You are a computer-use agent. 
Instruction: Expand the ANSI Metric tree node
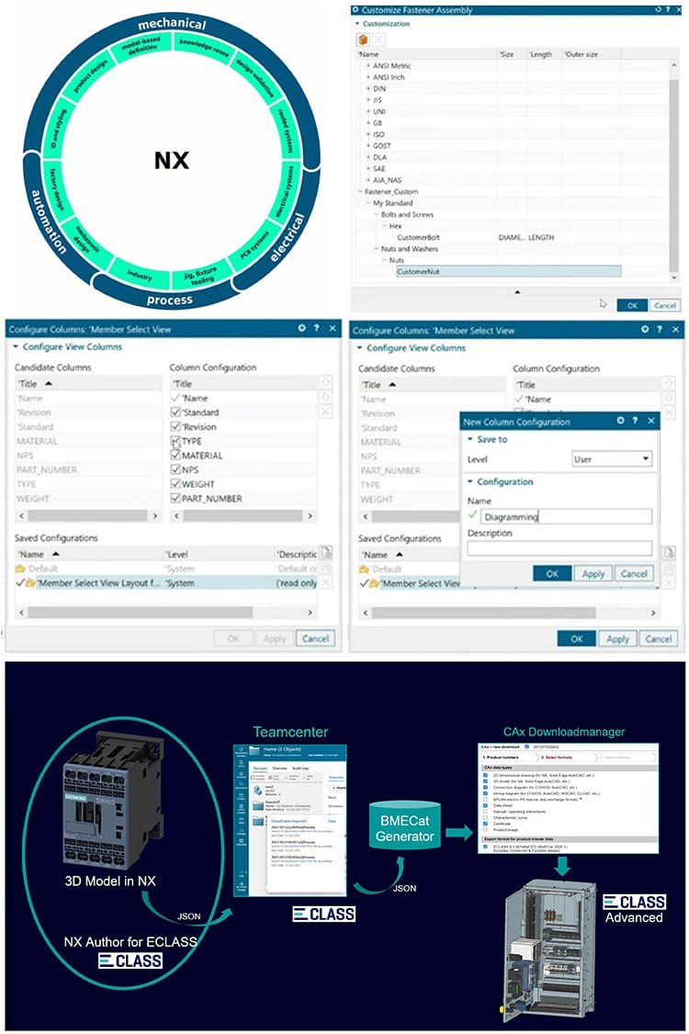click(368, 65)
